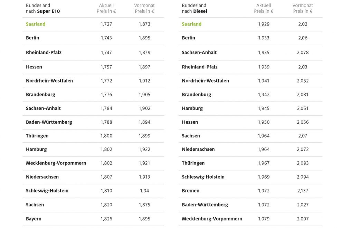Click Vormonat value 2,137 for Bremen
Screen dimensions: 342x228
[x=303, y=191]
